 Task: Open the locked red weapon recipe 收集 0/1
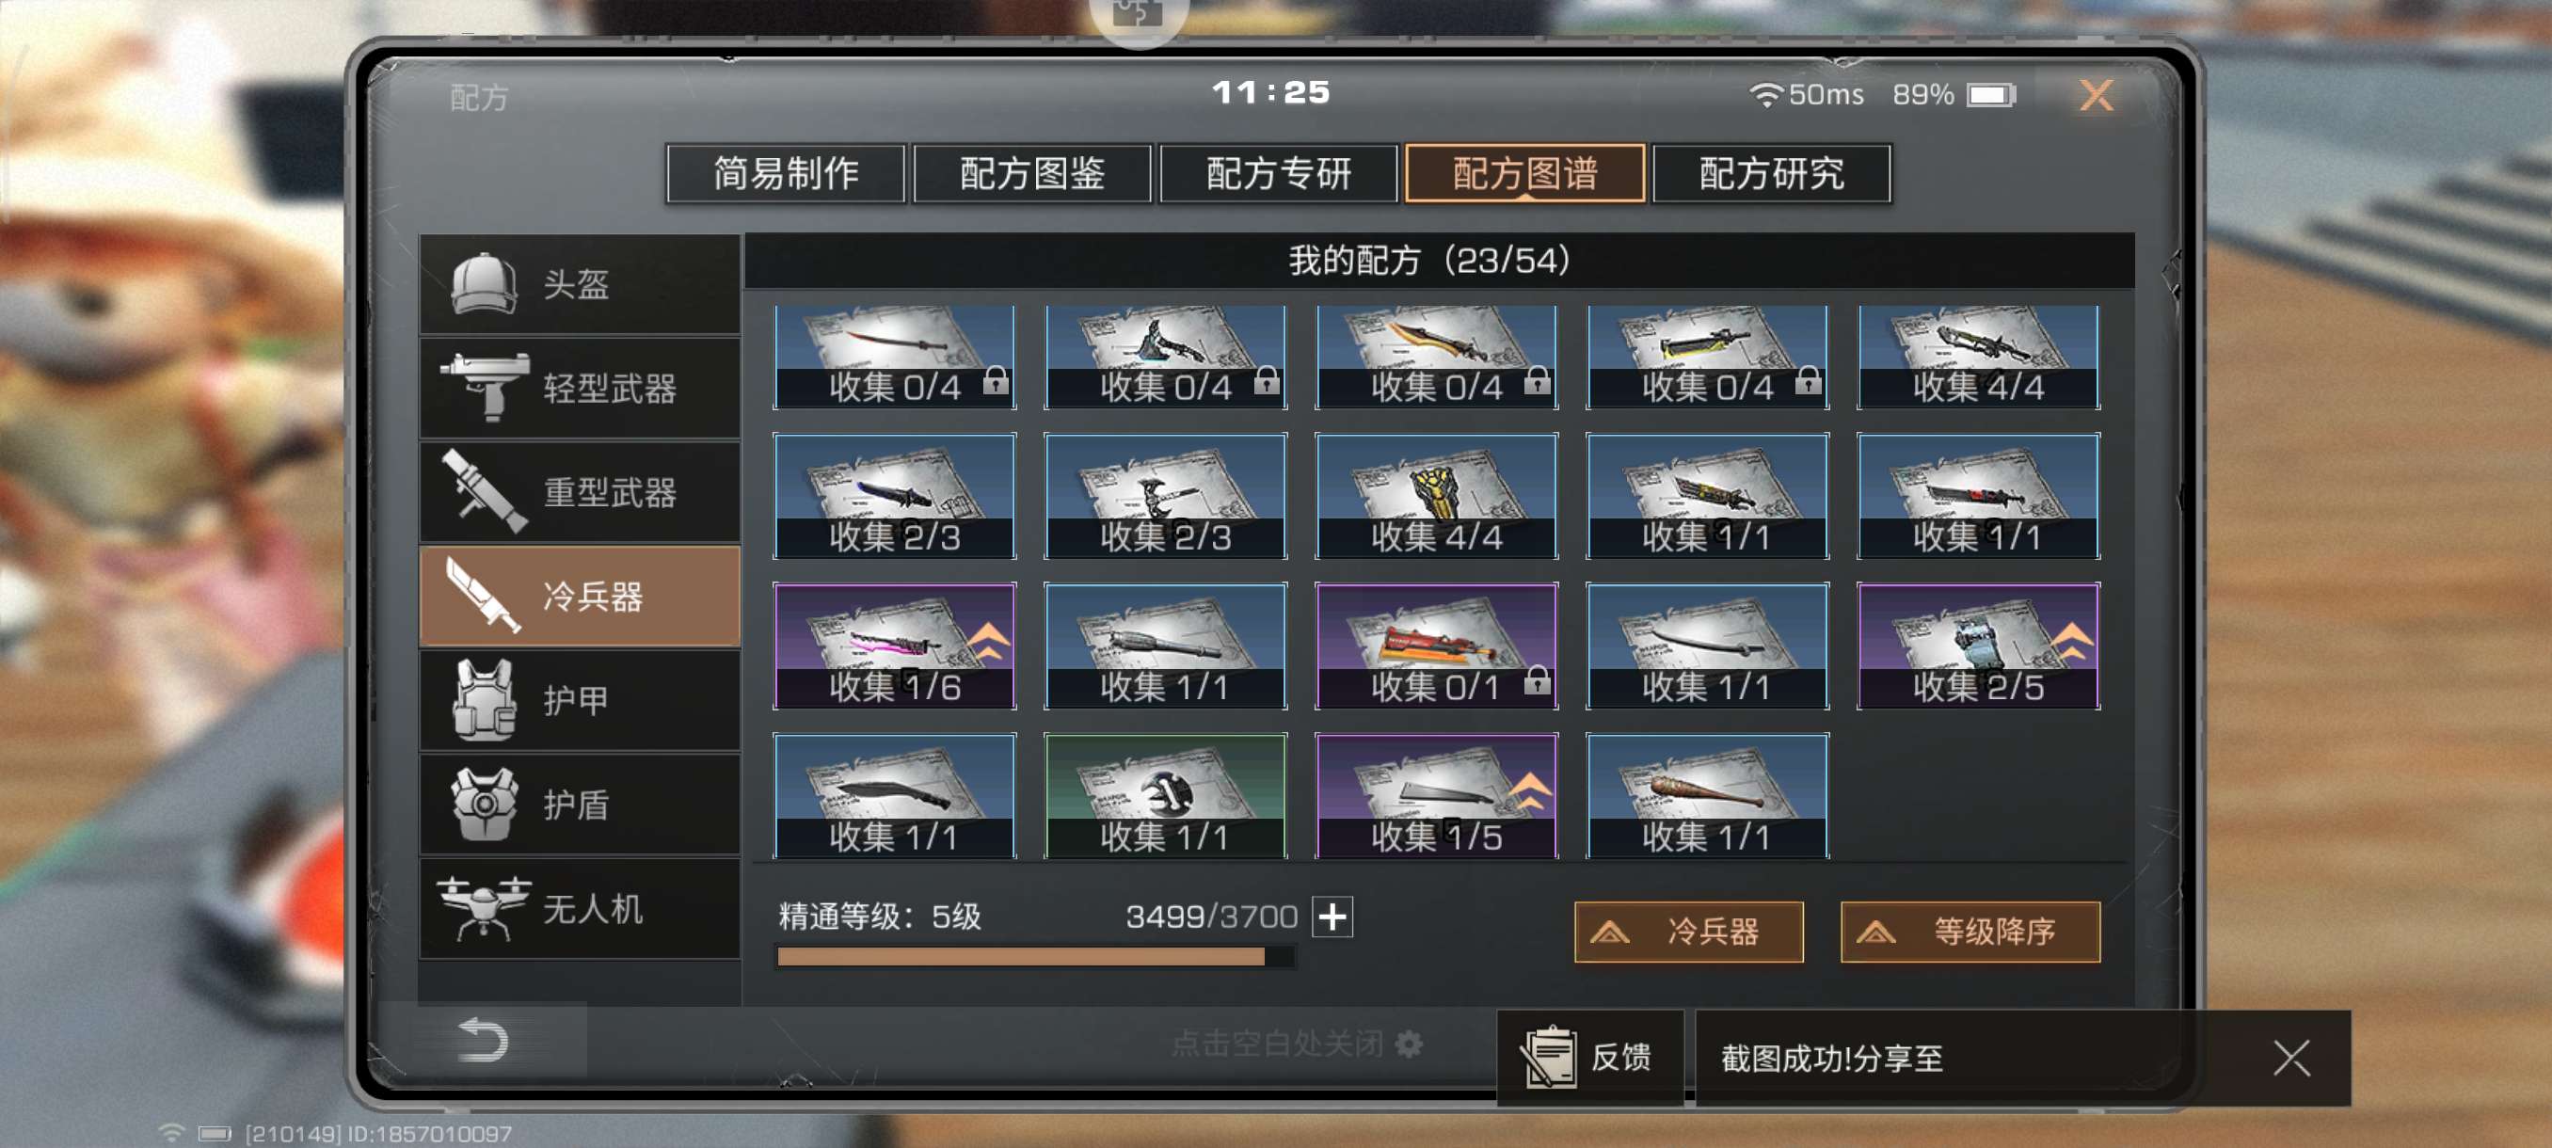pos(1437,646)
